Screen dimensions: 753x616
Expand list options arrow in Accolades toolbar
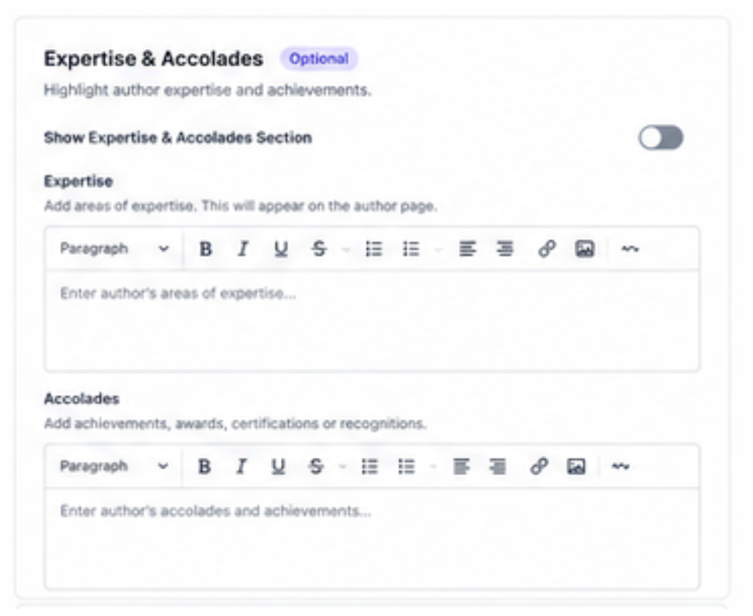[x=433, y=466]
